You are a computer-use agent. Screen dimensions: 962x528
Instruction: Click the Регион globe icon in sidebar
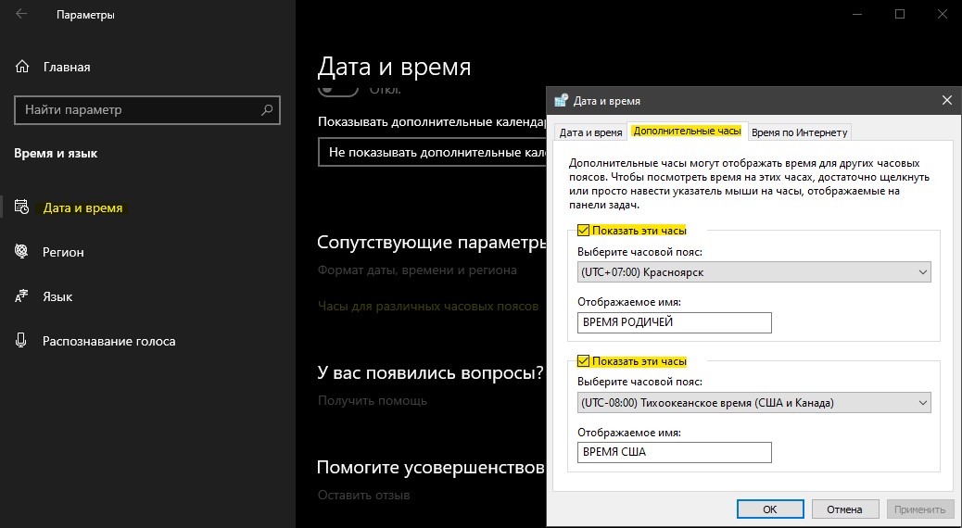pos(21,251)
